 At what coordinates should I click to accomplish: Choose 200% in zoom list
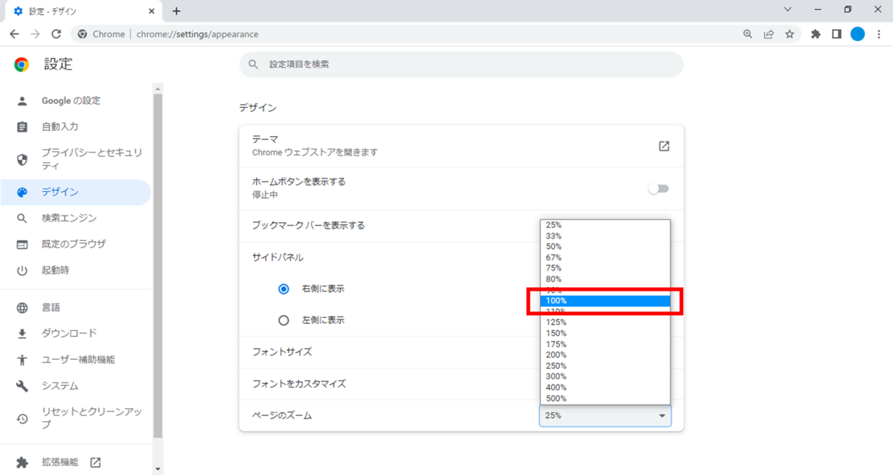(605, 355)
